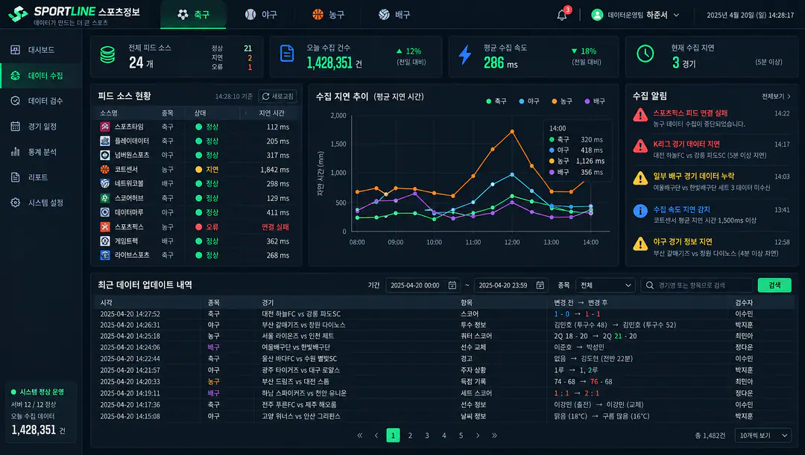Click the 데이터 검수 sidebar icon

(x=16, y=101)
